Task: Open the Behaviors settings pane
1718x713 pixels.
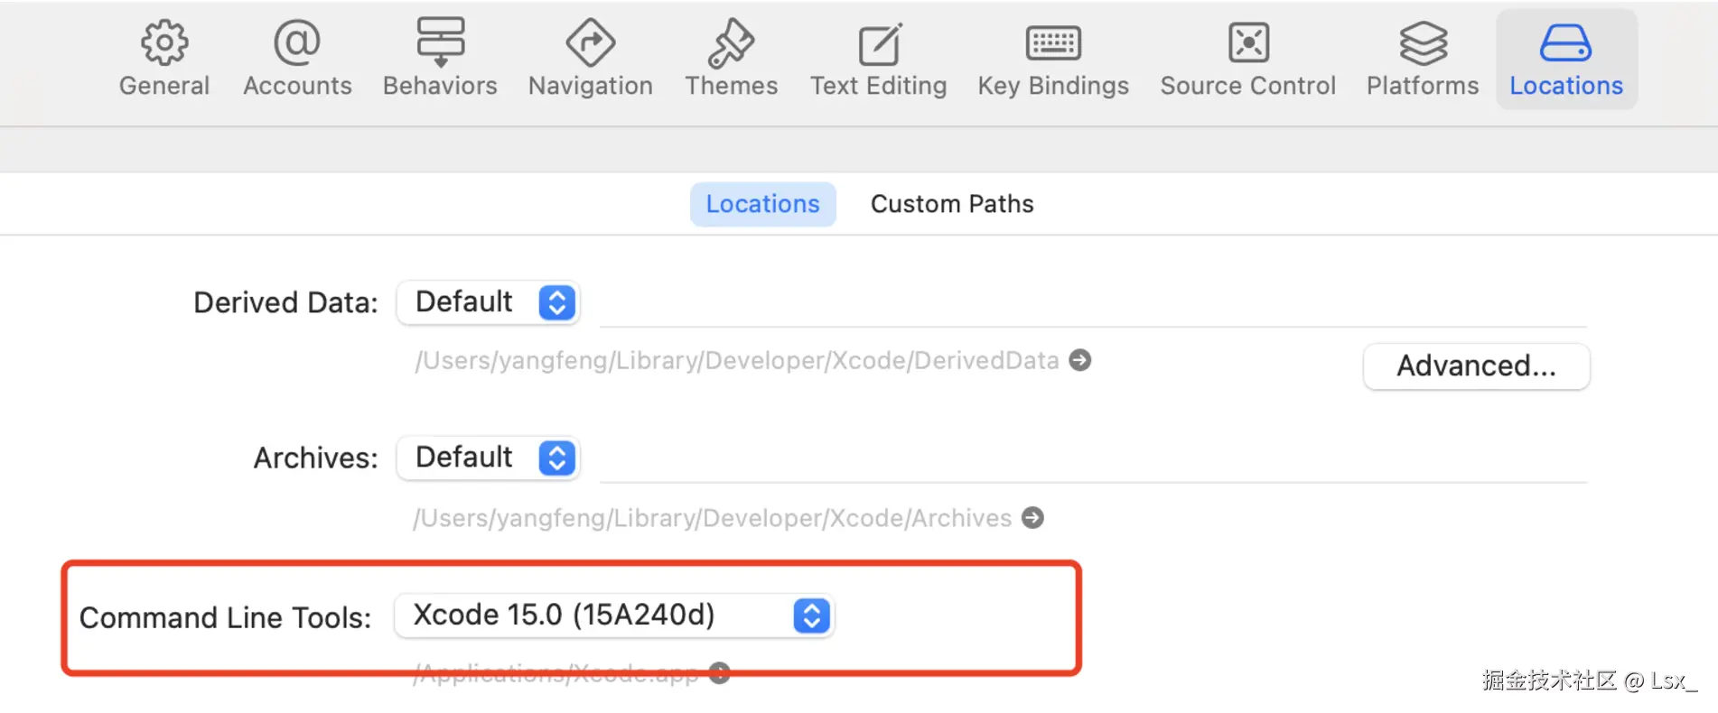Action: coord(440,60)
